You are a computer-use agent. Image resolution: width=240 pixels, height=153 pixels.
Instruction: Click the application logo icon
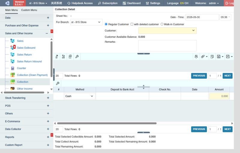(x=7, y=3)
